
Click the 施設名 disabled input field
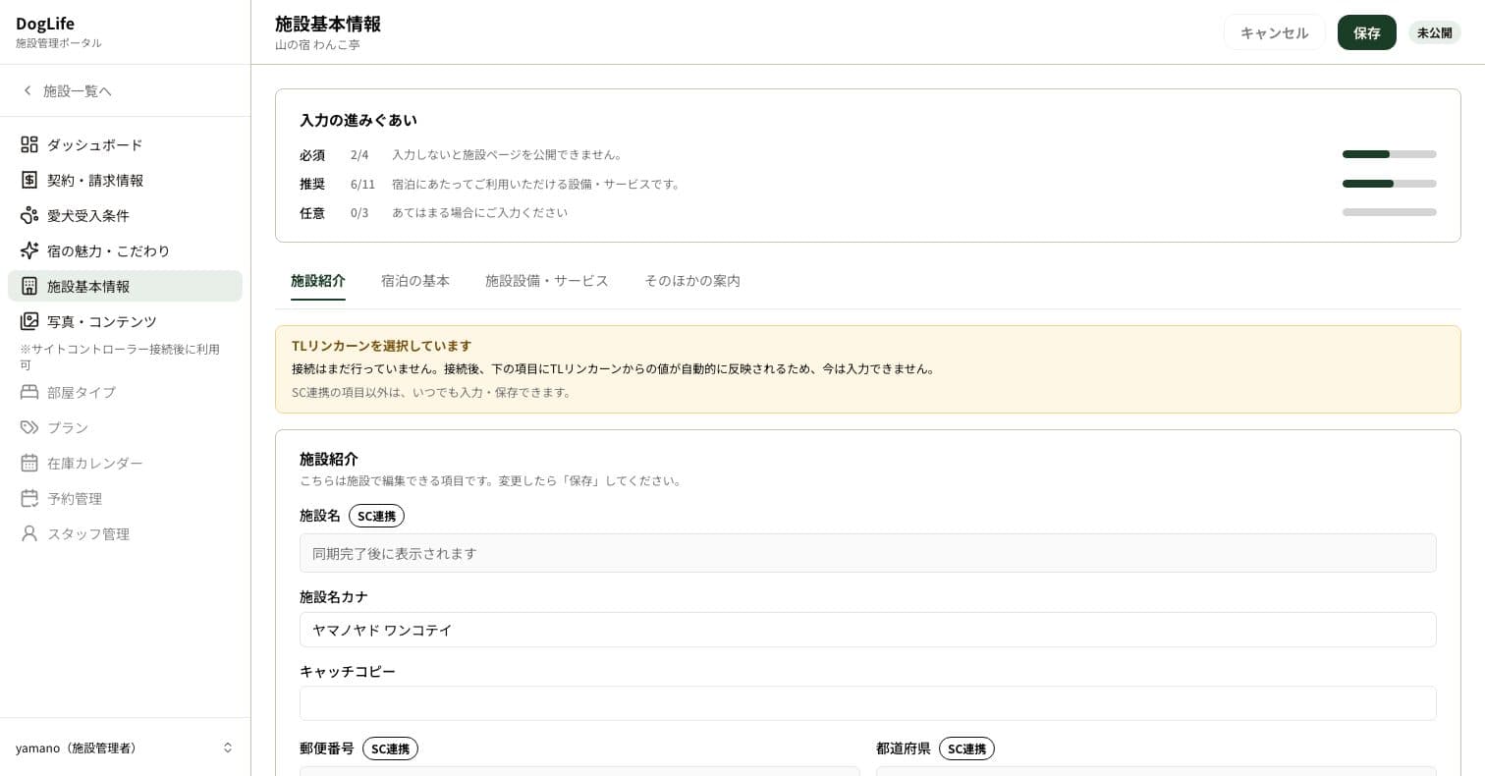tap(868, 553)
